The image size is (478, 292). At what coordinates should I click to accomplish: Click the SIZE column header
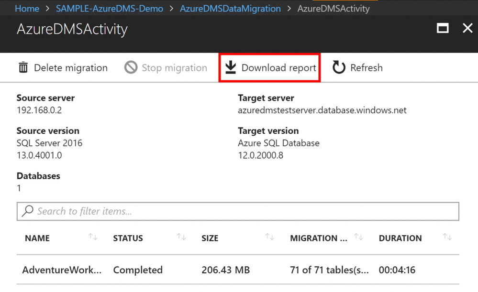tap(210, 238)
